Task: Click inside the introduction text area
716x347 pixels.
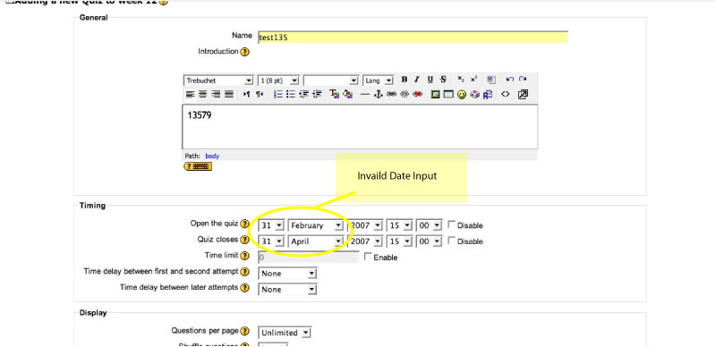Action: 360,126
